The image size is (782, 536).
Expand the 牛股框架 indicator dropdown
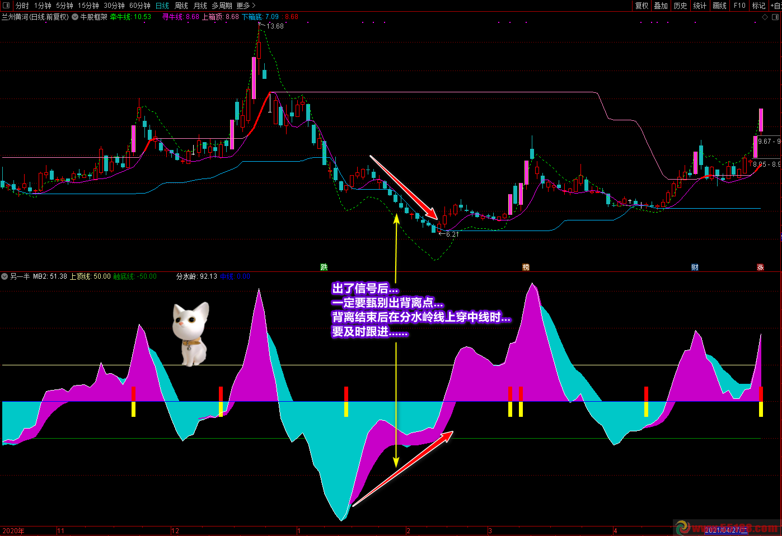point(75,17)
